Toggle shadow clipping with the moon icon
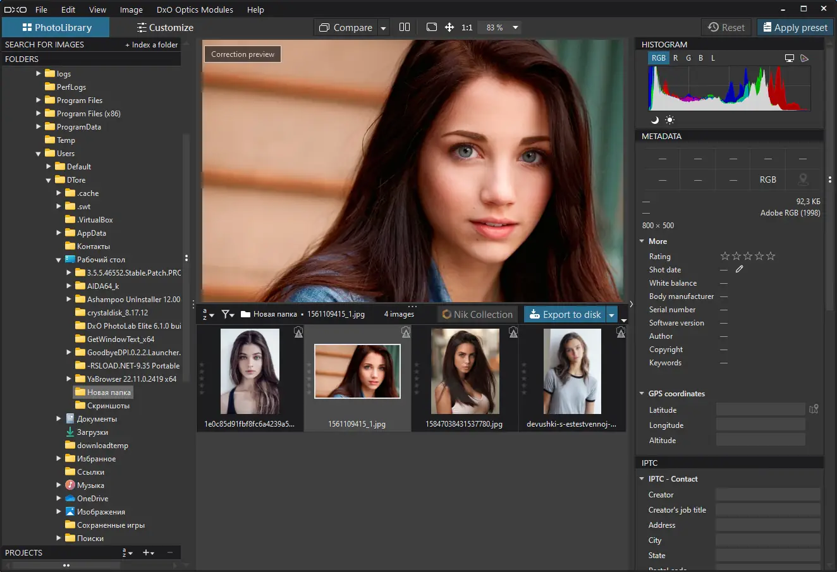 [x=655, y=119]
